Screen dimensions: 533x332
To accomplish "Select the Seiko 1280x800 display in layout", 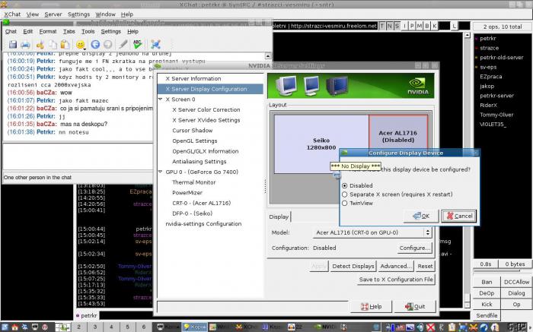I will point(321,144).
